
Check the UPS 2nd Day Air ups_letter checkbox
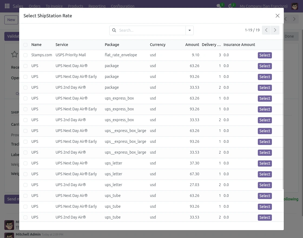tap(25, 185)
